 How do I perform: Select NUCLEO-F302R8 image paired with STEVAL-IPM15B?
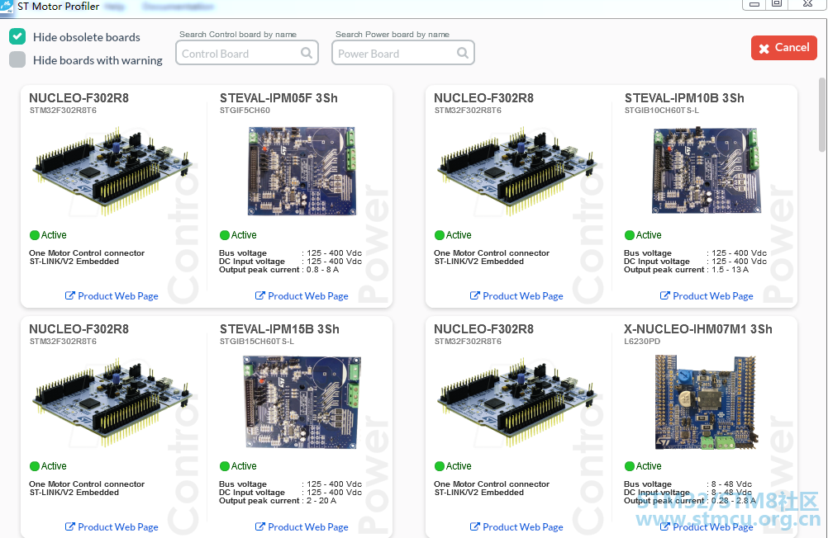click(112, 401)
